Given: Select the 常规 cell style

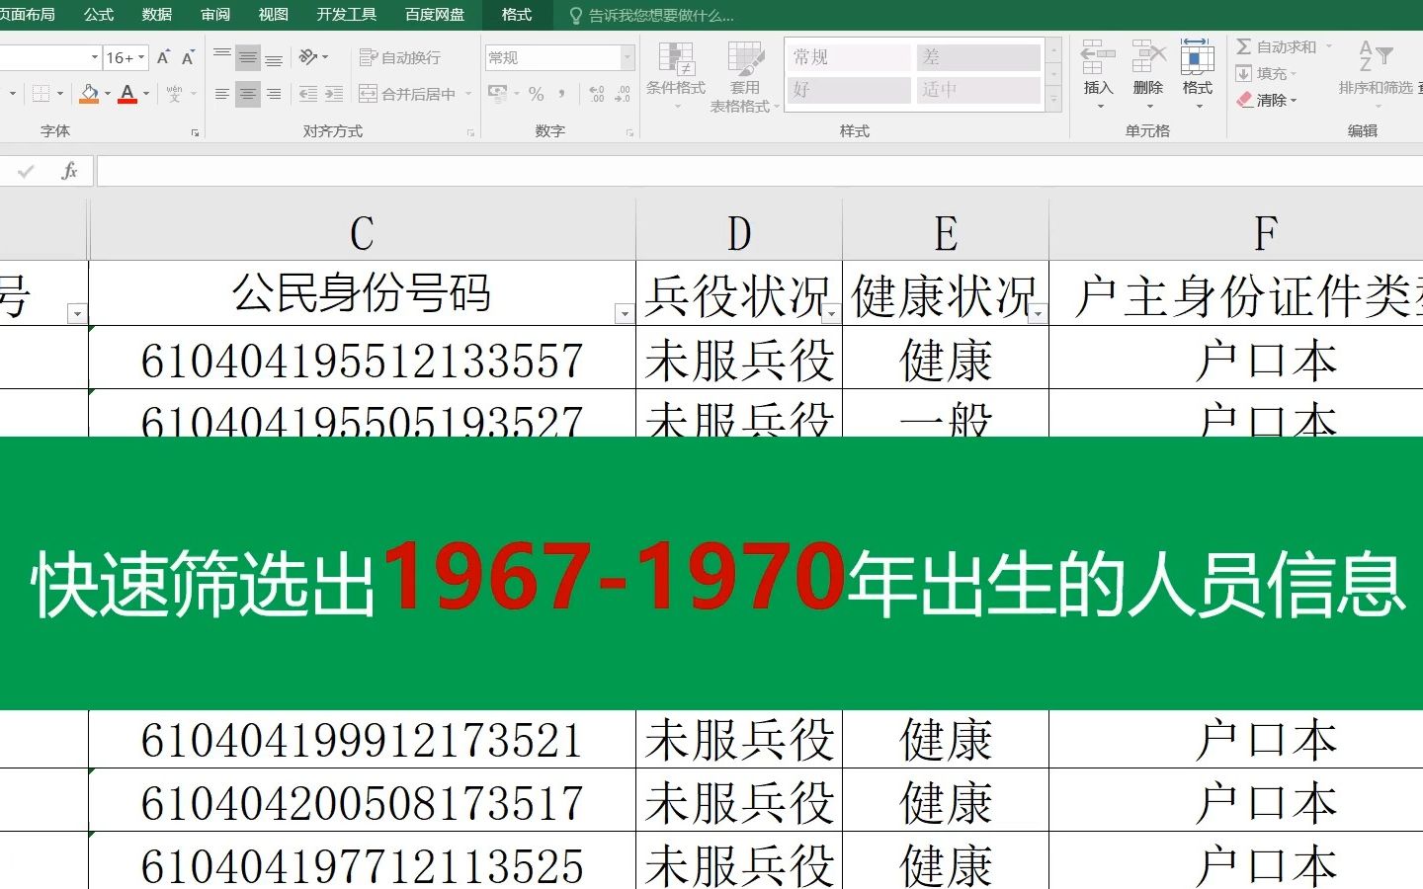Looking at the screenshot, I should [849, 57].
